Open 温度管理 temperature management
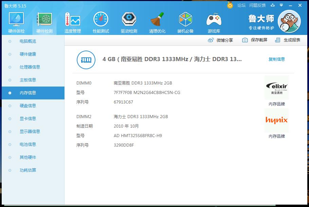The image size is (309, 207). (x=72, y=21)
